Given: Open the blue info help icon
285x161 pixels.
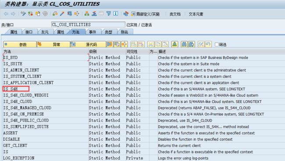Looking at the screenshot, I should click(x=116, y=14).
